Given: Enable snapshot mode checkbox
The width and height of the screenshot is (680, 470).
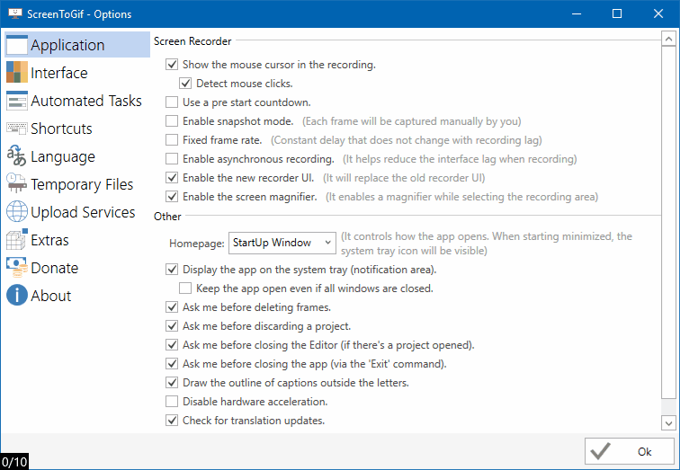Looking at the screenshot, I should point(172,120).
